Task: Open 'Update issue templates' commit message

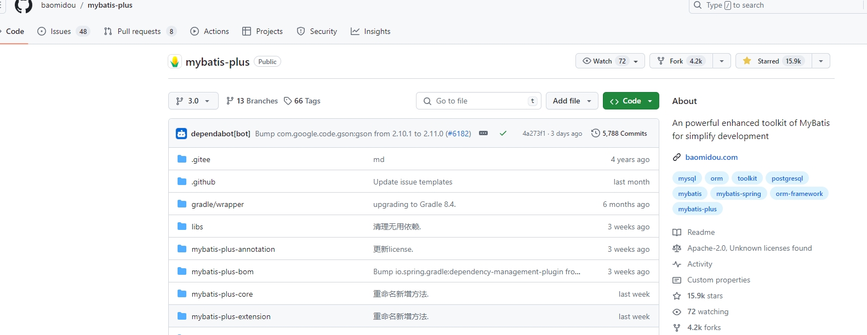Action: (413, 182)
